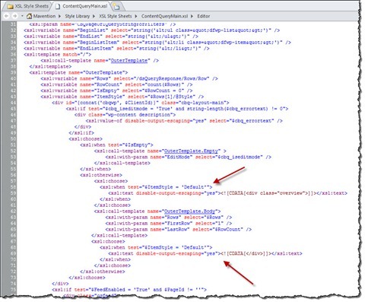Open the recent locations dropdown arrow
This screenshot has width=365, height=302.
coord(22,16)
